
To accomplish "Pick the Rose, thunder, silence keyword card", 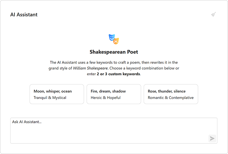I will [171, 94].
